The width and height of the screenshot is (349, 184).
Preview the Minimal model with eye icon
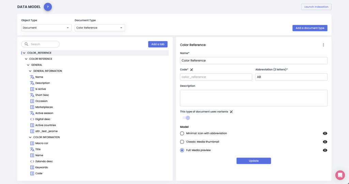pyautogui.click(x=325, y=134)
